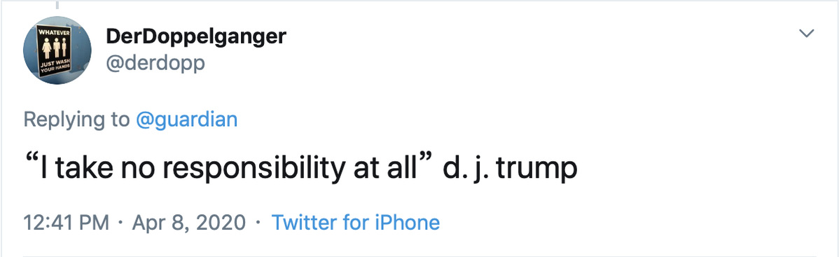This screenshot has width=839, height=257.
Task: Click the opening quotation mark of tweet
Action: pos(31,161)
